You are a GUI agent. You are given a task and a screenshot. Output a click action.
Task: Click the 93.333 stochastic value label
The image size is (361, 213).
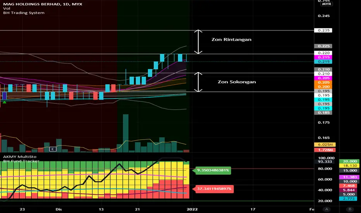tap(325, 161)
